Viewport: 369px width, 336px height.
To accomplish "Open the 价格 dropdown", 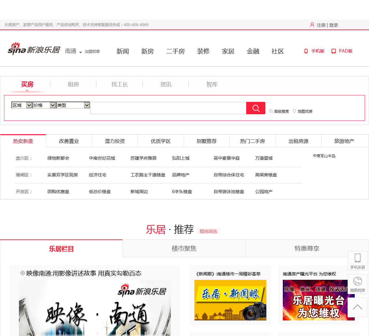I will pyautogui.click(x=44, y=105).
